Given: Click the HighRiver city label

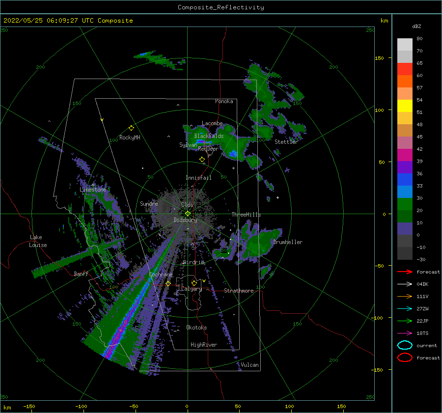Looking at the screenshot, I should click(204, 345).
